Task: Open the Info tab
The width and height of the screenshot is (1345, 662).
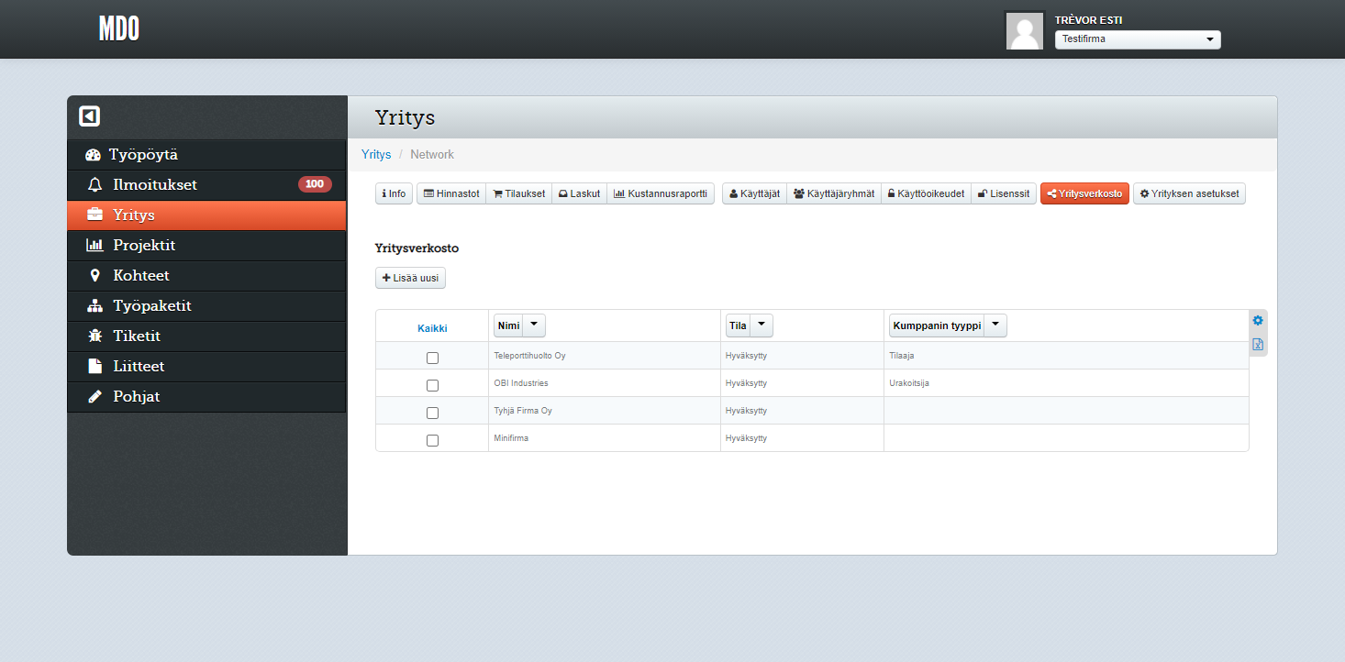Action: [x=394, y=193]
